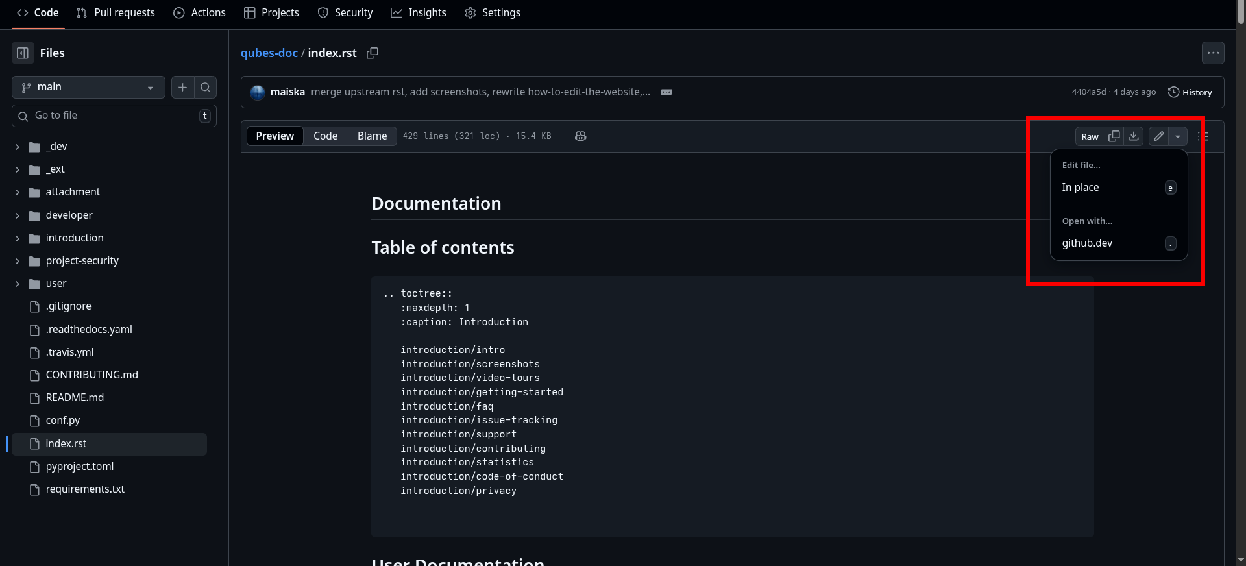Click the pencil edit file icon
The image size is (1246, 566).
tap(1158, 136)
